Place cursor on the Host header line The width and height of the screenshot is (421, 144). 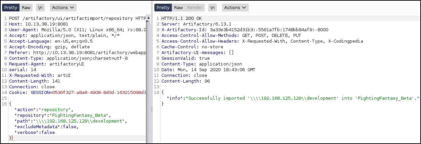33,24
